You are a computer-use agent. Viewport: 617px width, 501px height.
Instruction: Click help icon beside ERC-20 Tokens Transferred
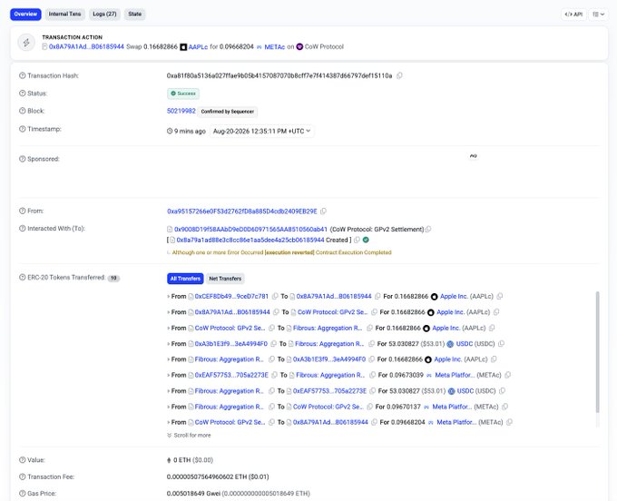coord(23,277)
